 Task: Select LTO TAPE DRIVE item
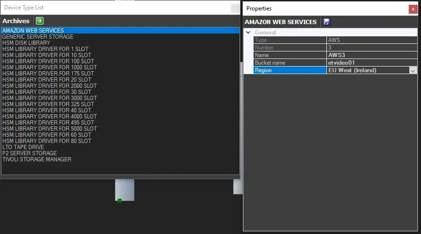point(23,147)
